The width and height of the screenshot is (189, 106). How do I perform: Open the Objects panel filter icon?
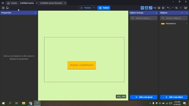click(x=182, y=13)
